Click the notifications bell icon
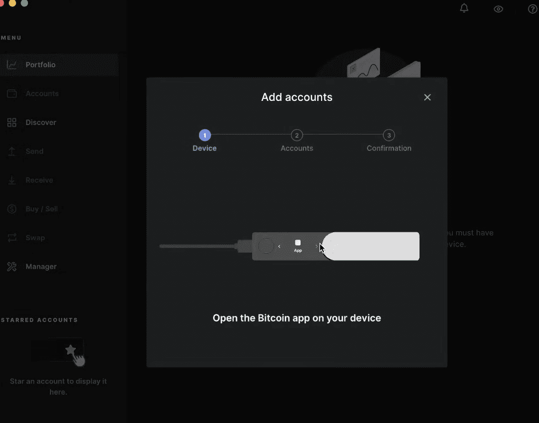 coord(464,8)
